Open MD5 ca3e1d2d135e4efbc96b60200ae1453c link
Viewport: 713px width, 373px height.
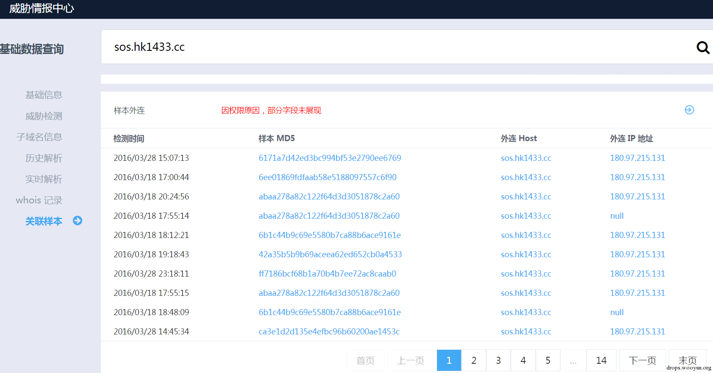point(329,331)
